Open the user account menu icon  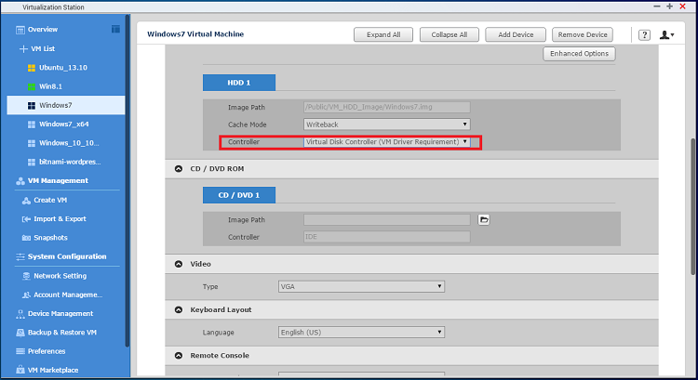[666, 34]
